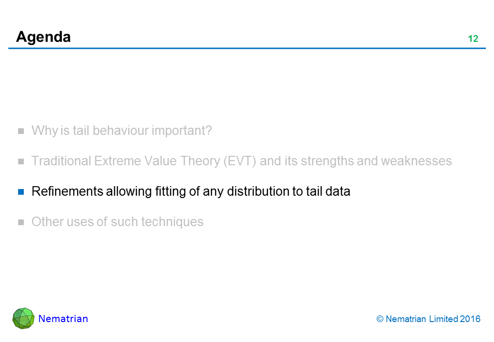494x342 pixels.
Task: Click the copyright symbol in the footer
Action: (380, 319)
